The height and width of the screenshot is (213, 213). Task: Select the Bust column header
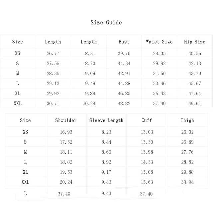124,42
